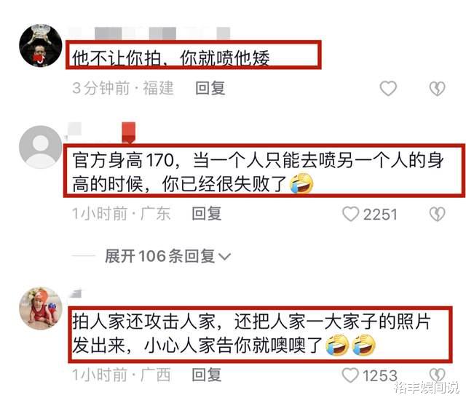Screen dimensions: 466x403
Task: Reply (回复) to the Fujian comment
Action: tap(210, 88)
